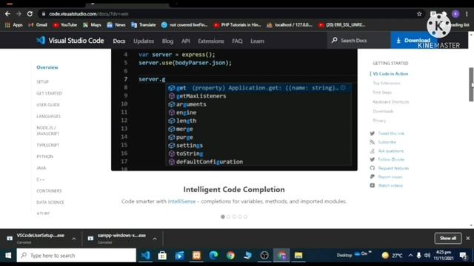This screenshot has width=474, height=266.
Task: Select the first carousel dot
Action: 223,216
